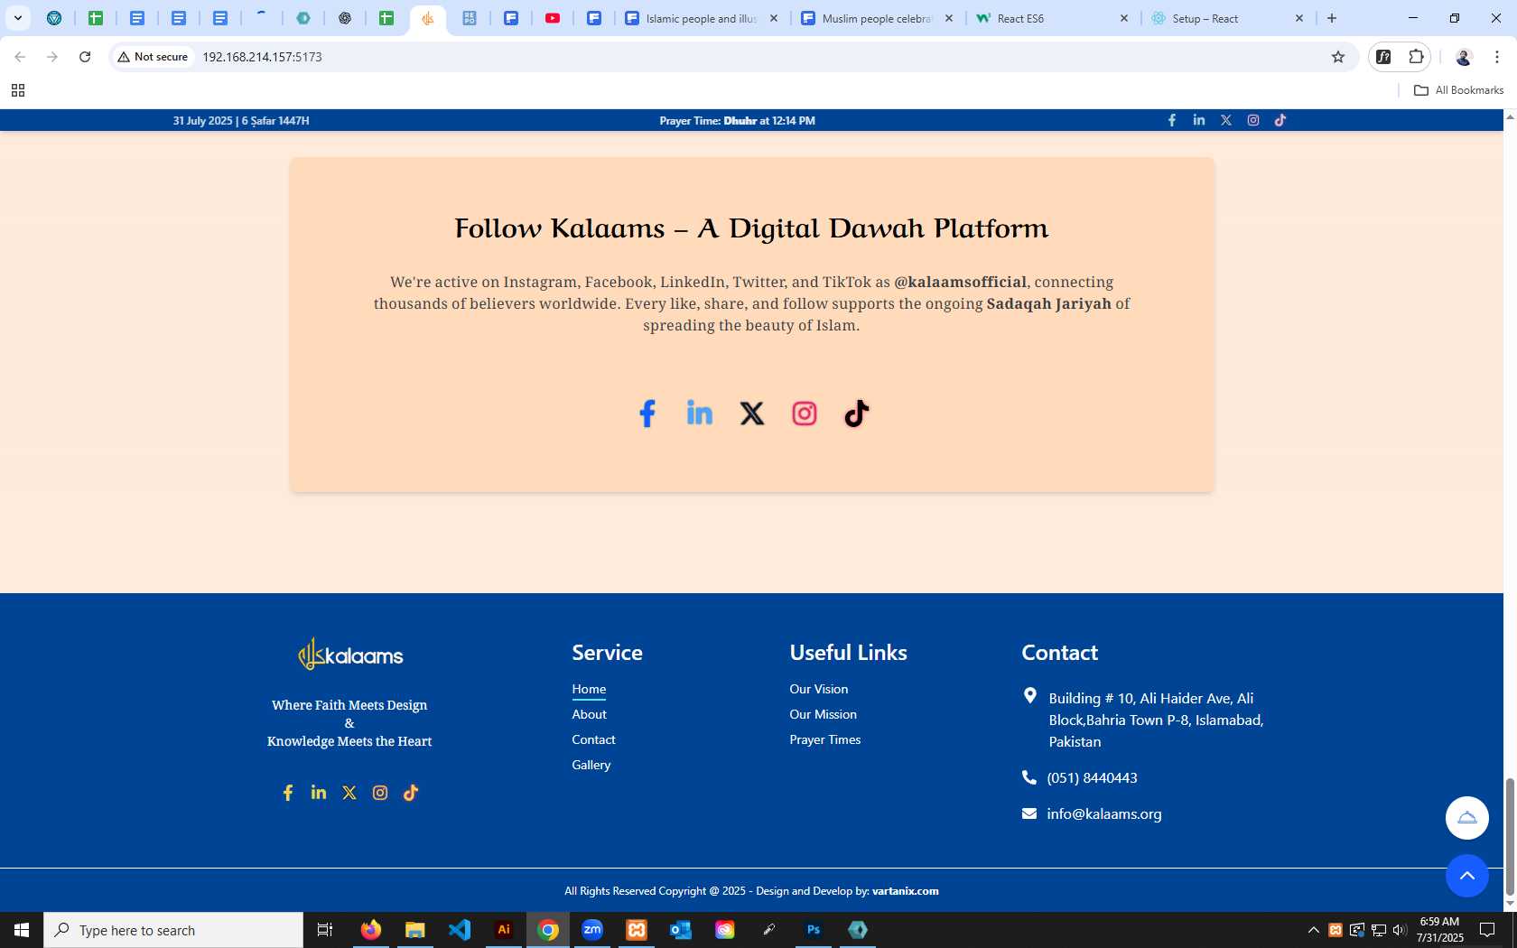Open the Chrome extensions puzzle icon

pos(1416,57)
